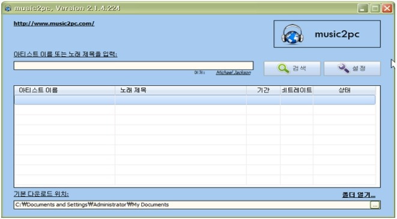Use the Michael Jackson example link
The width and height of the screenshot is (397, 219).
[x=233, y=73]
